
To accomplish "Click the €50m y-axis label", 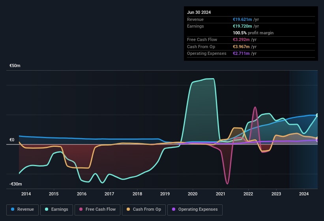I will tap(15, 66).
